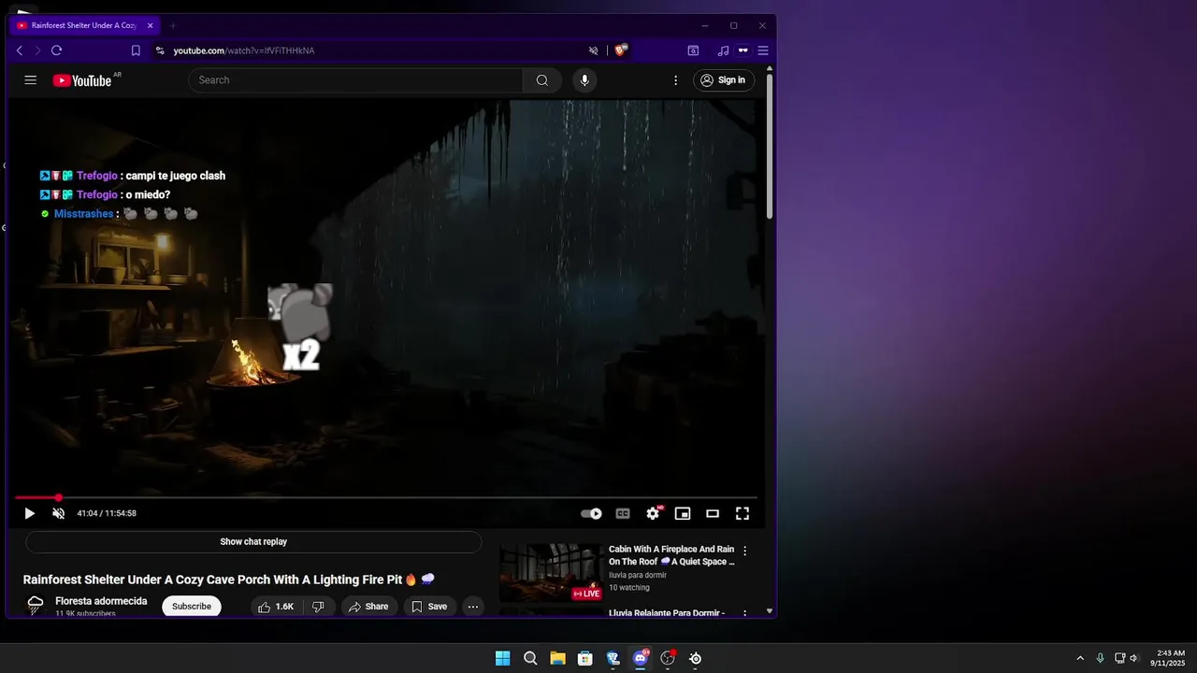
Task: Open the player settings gear
Action: 653,513
